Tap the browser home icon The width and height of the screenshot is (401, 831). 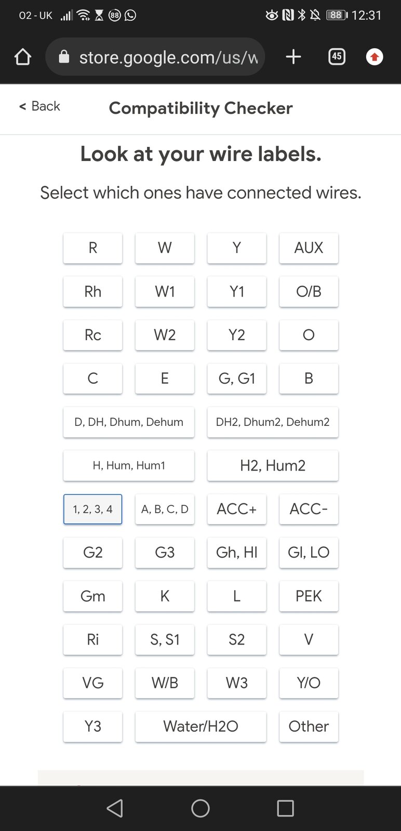point(23,57)
